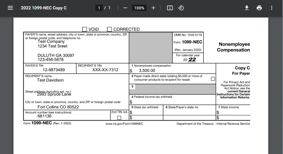Check the VOID checkbox
Image resolution: width=283 pixels, height=154 pixels.
85,29
